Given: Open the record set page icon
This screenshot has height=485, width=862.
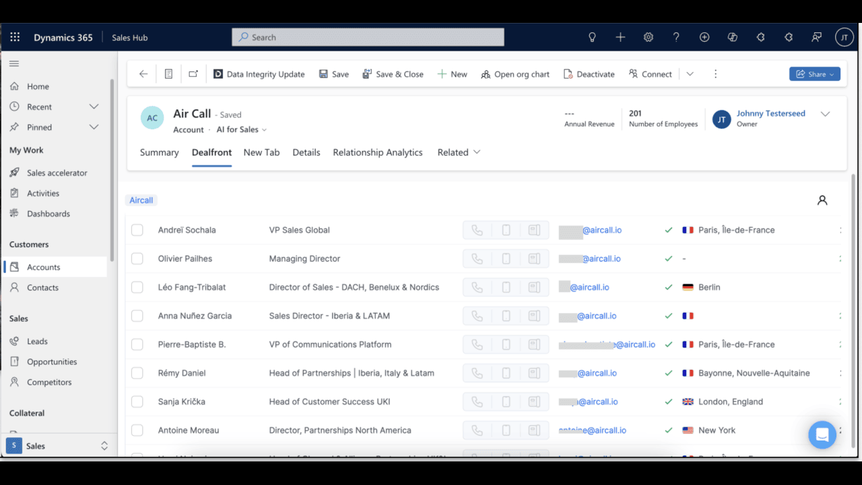Looking at the screenshot, I should point(168,74).
